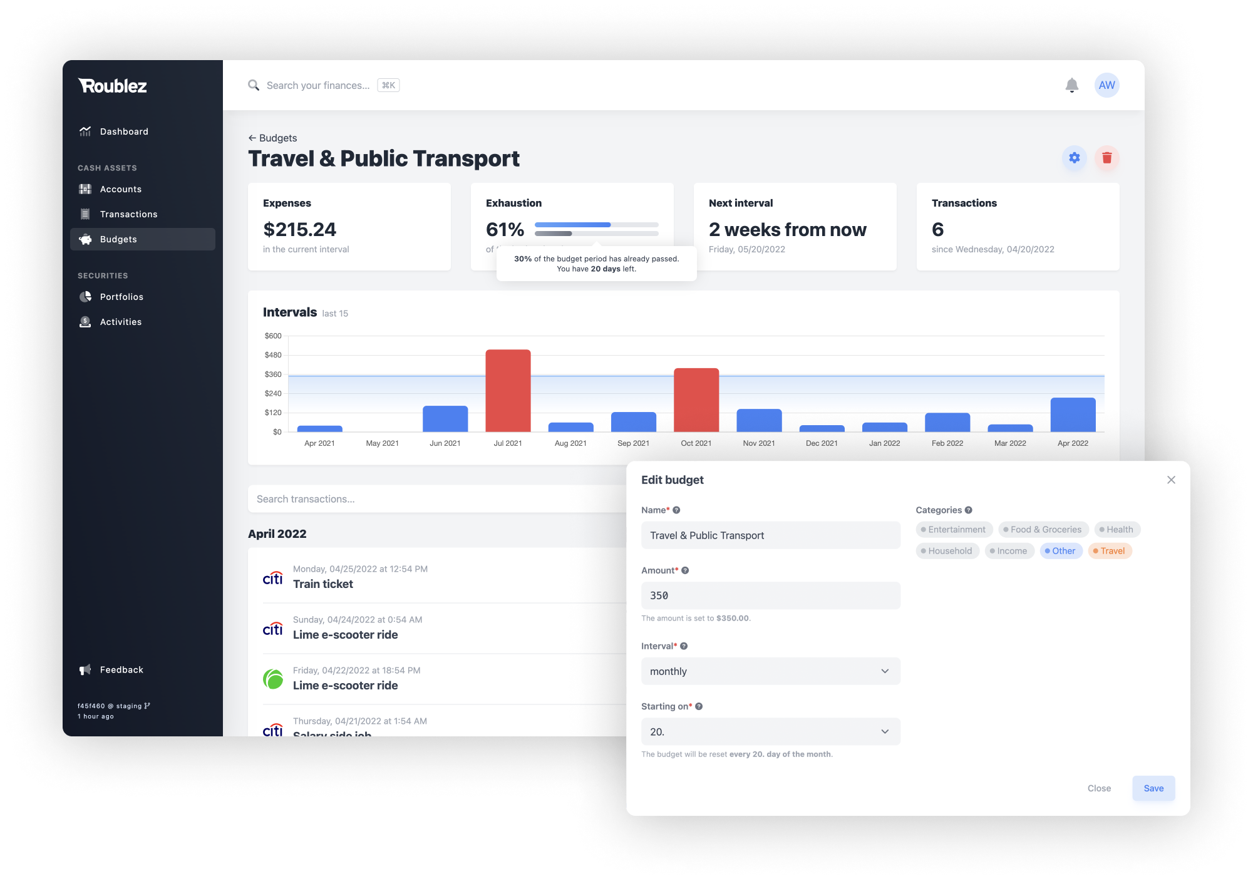Toggle the Health category
Viewport: 1253px width, 881px height.
coord(1117,530)
